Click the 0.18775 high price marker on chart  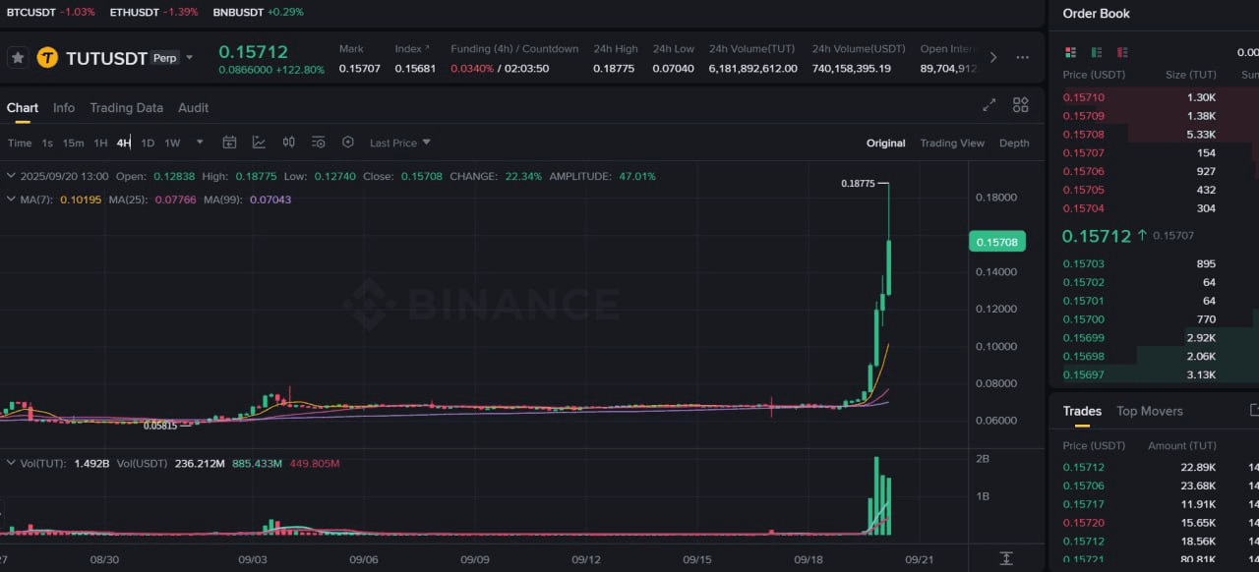[x=858, y=184]
